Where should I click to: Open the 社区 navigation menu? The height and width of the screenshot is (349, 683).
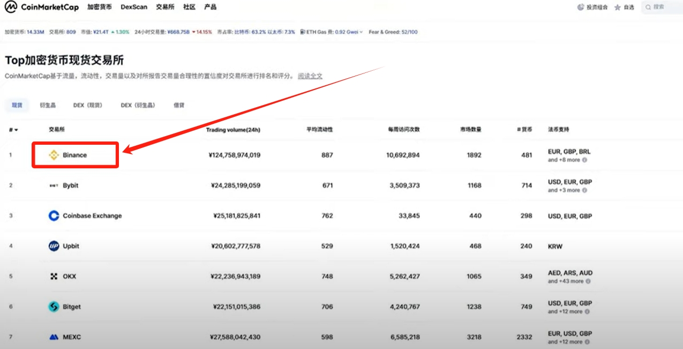[189, 7]
